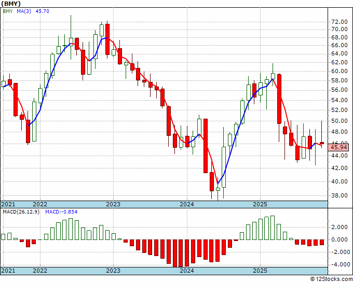353x283 pixels.
Task: Select 2025 on the price chart time axis
Action: tap(260, 204)
